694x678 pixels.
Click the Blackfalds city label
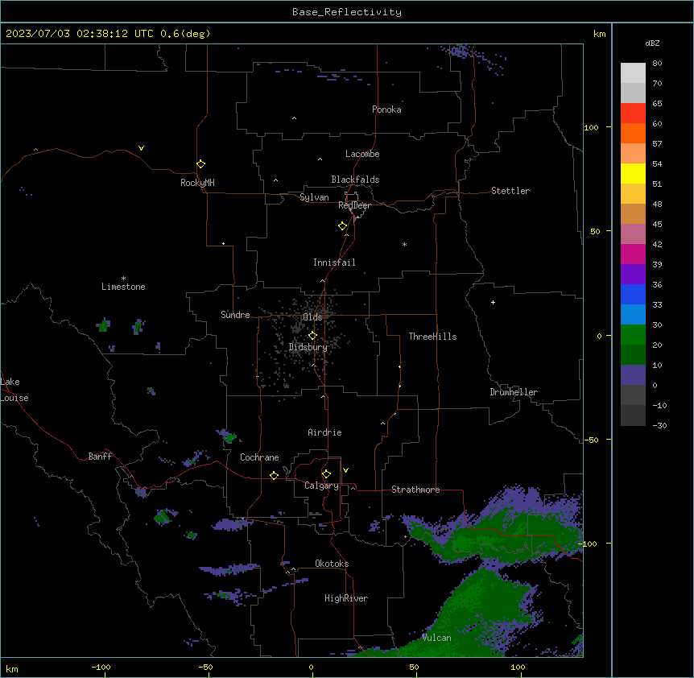(x=355, y=180)
